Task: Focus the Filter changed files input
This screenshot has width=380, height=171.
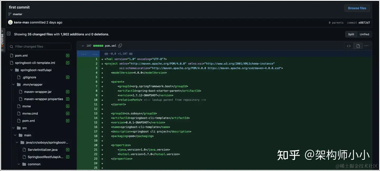Action: click(40, 46)
